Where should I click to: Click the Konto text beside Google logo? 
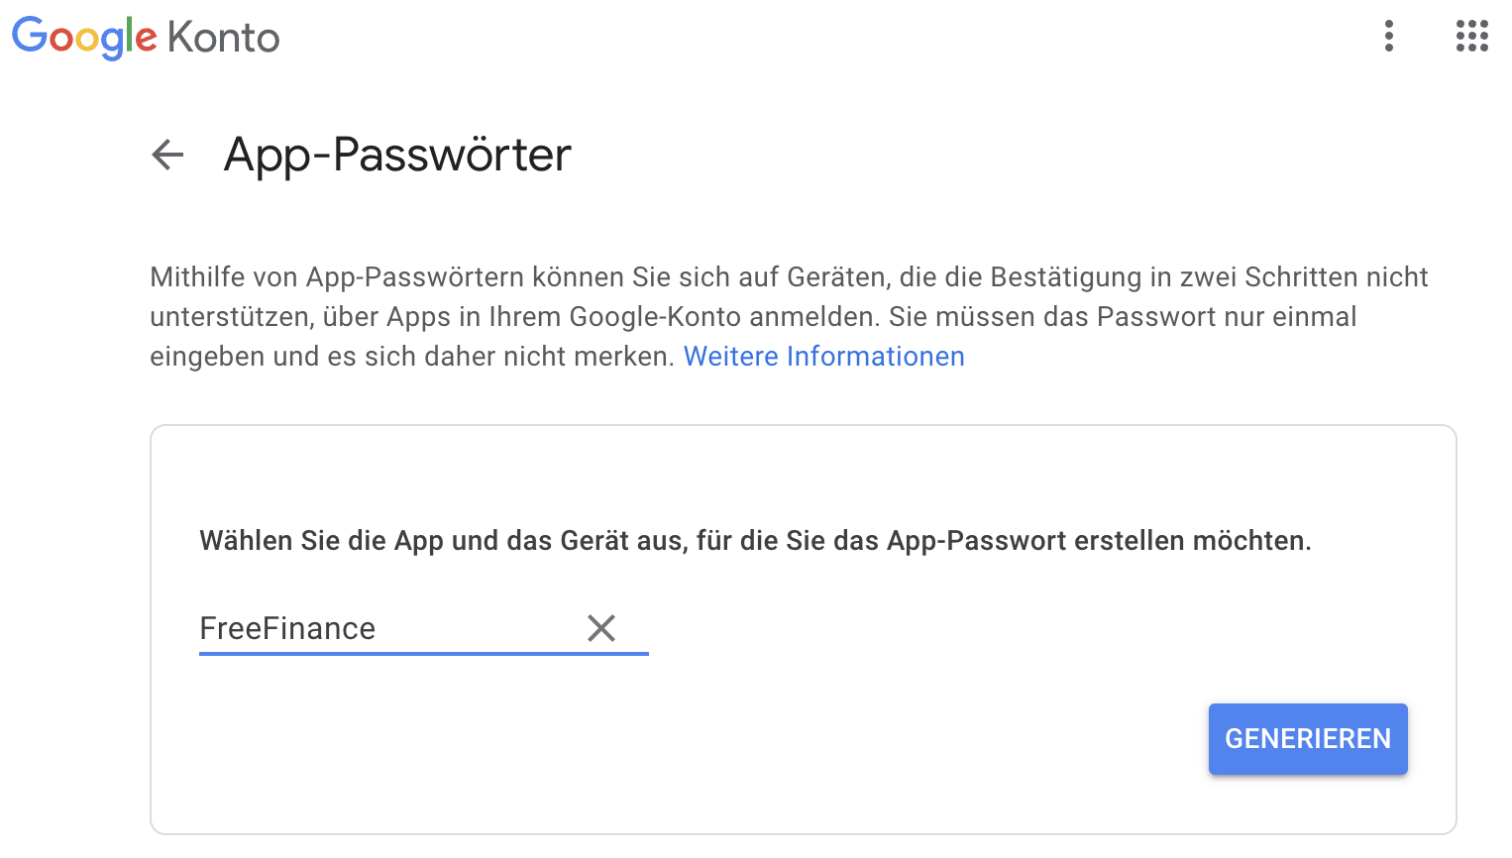click(x=223, y=38)
